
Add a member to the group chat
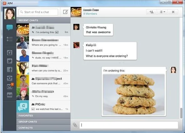click(x=151, y=12)
